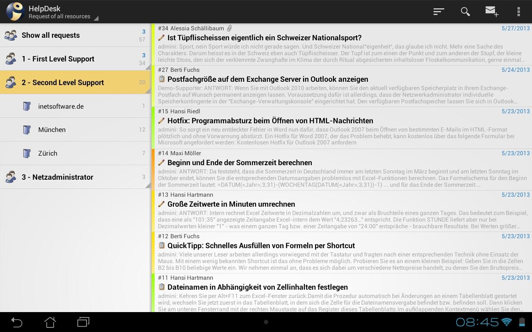This screenshot has width=532, height=332.
Task: Check the Wi-Fi status icon
Action: tap(506, 322)
